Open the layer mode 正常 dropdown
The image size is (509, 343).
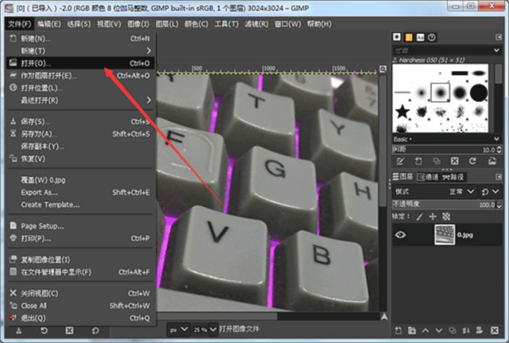point(461,192)
